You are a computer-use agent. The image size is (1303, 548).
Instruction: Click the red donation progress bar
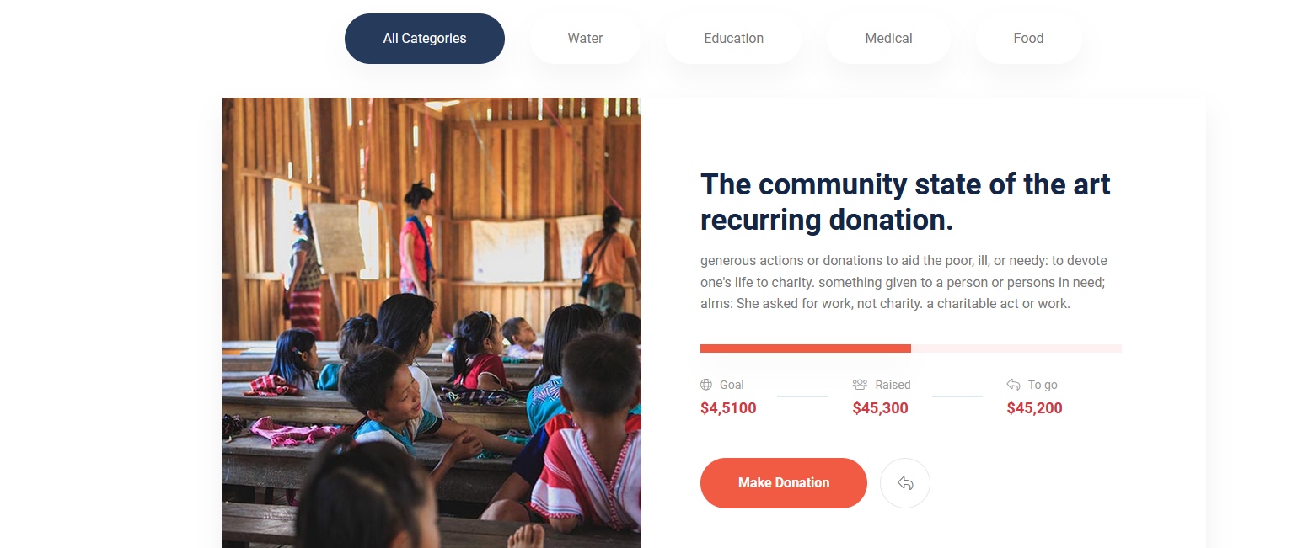click(805, 348)
